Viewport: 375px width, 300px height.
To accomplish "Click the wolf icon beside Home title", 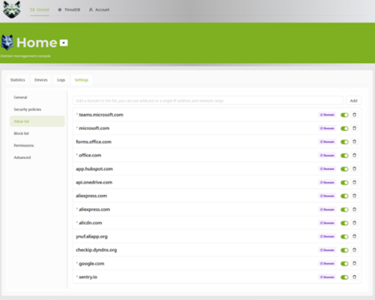I will (x=7, y=42).
